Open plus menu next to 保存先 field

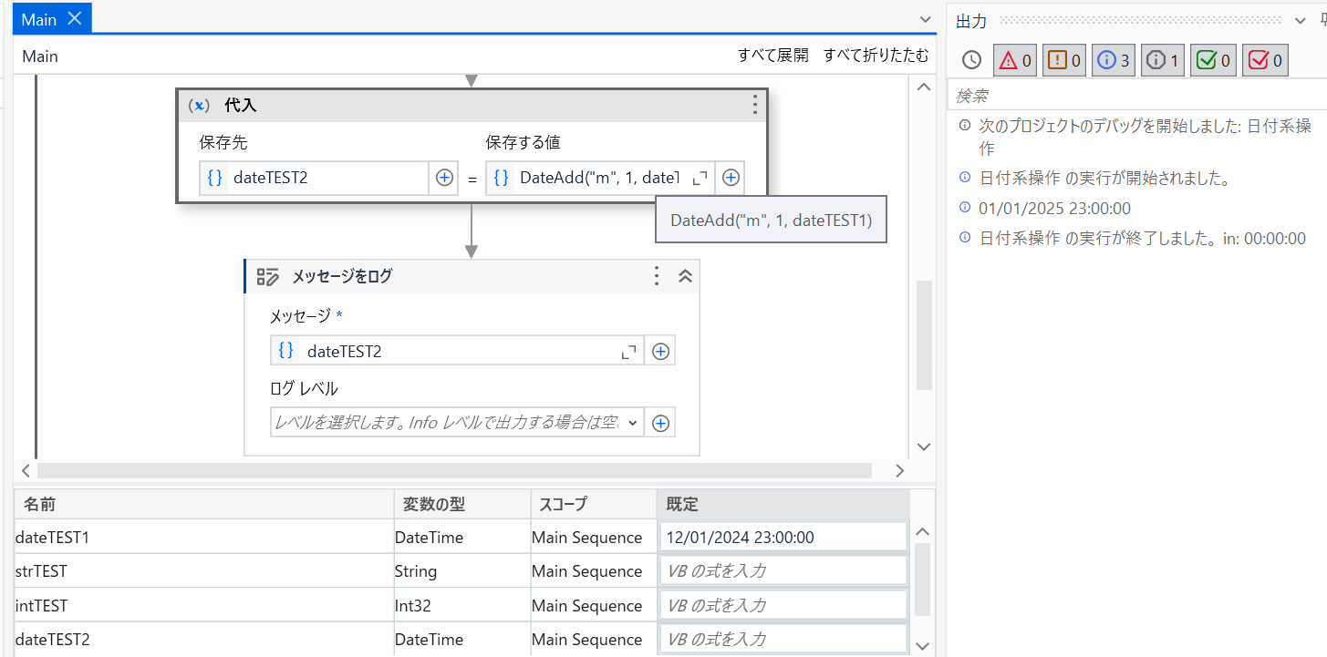(443, 178)
